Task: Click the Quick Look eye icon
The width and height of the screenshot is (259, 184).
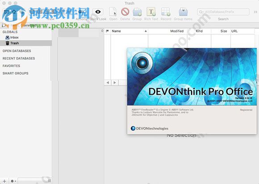Action: [x=98, y=12]
